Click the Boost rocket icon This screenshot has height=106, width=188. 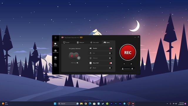click(x=90, y=68)
